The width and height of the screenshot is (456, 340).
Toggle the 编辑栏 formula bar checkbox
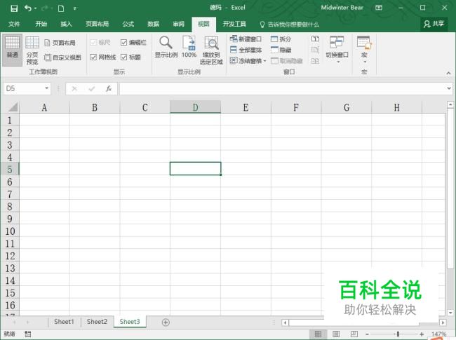123,43
